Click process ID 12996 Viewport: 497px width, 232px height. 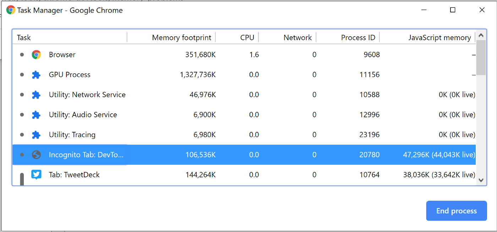tap(369, 115)
